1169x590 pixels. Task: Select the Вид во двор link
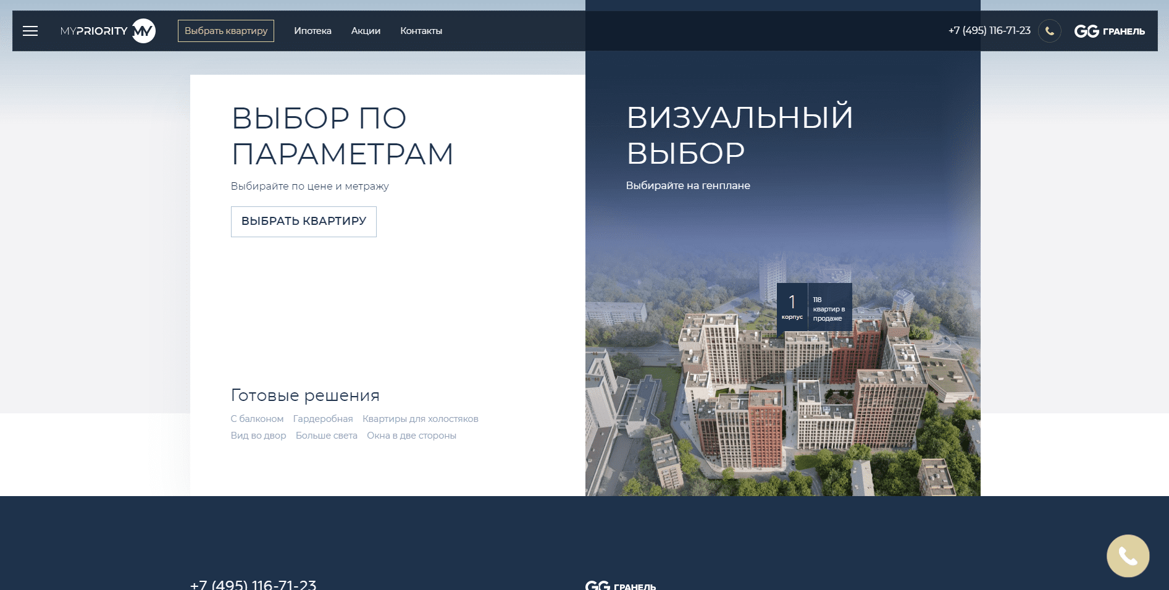tap(258, 436)
